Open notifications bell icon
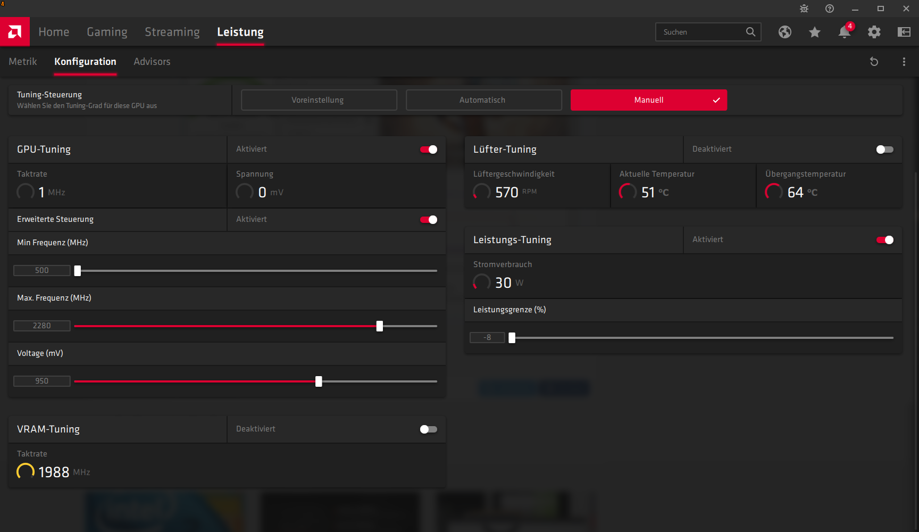The image size is (919, 532). 845,32
